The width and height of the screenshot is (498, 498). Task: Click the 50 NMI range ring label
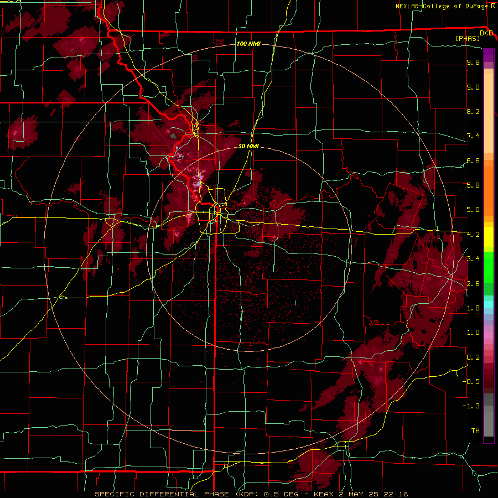248,146
